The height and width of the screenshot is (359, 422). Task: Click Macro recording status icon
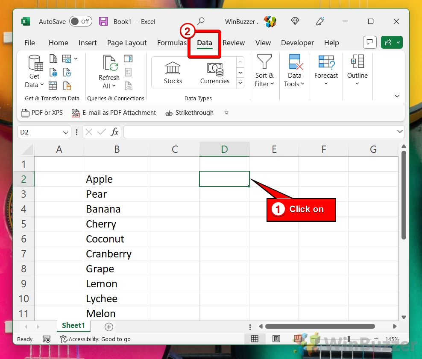(47, 339)
